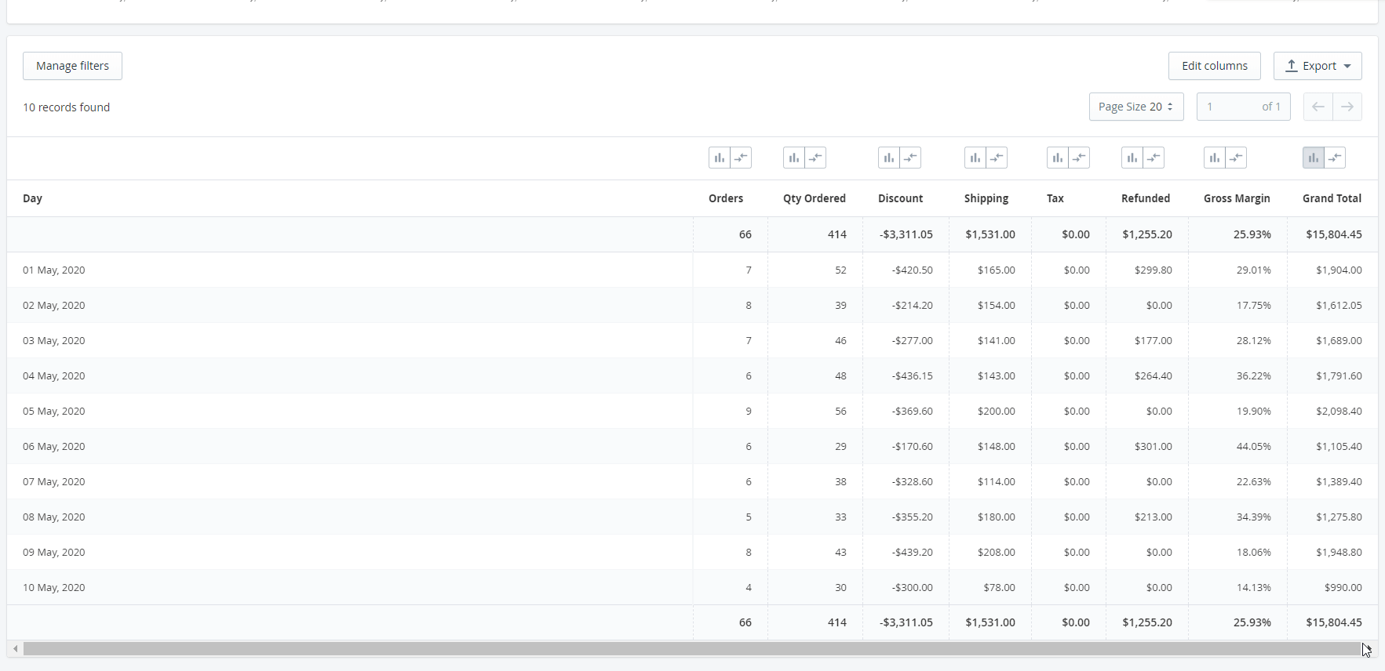Sort by the Qty Ordered column header
The height and width of the screenshot is (671, 1385).
point(815,198)
